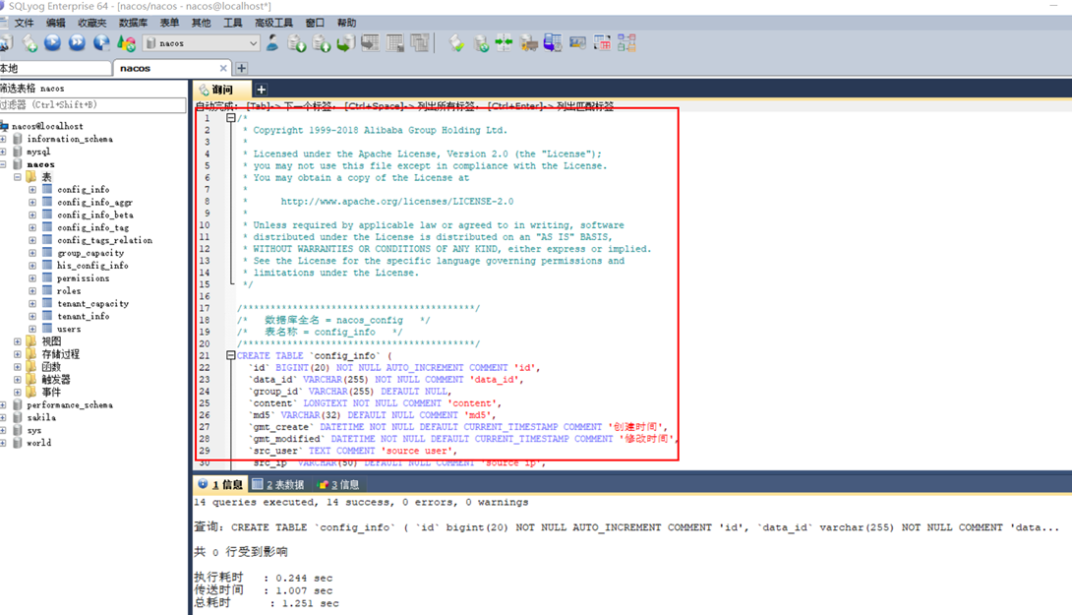Select the roles table

69,290
